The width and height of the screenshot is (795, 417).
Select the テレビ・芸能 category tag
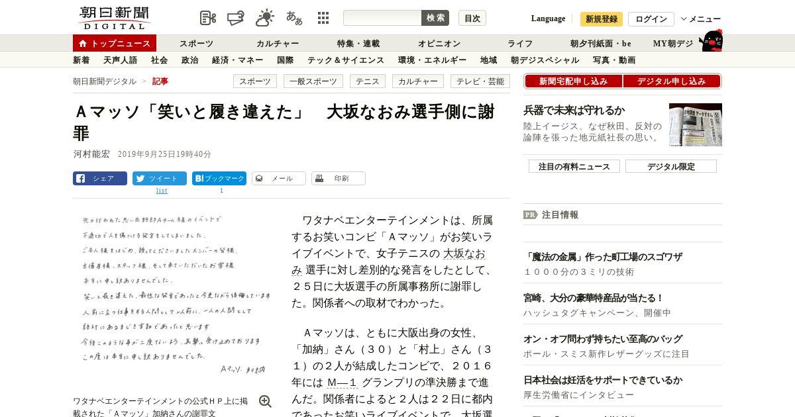click(480, 81)
